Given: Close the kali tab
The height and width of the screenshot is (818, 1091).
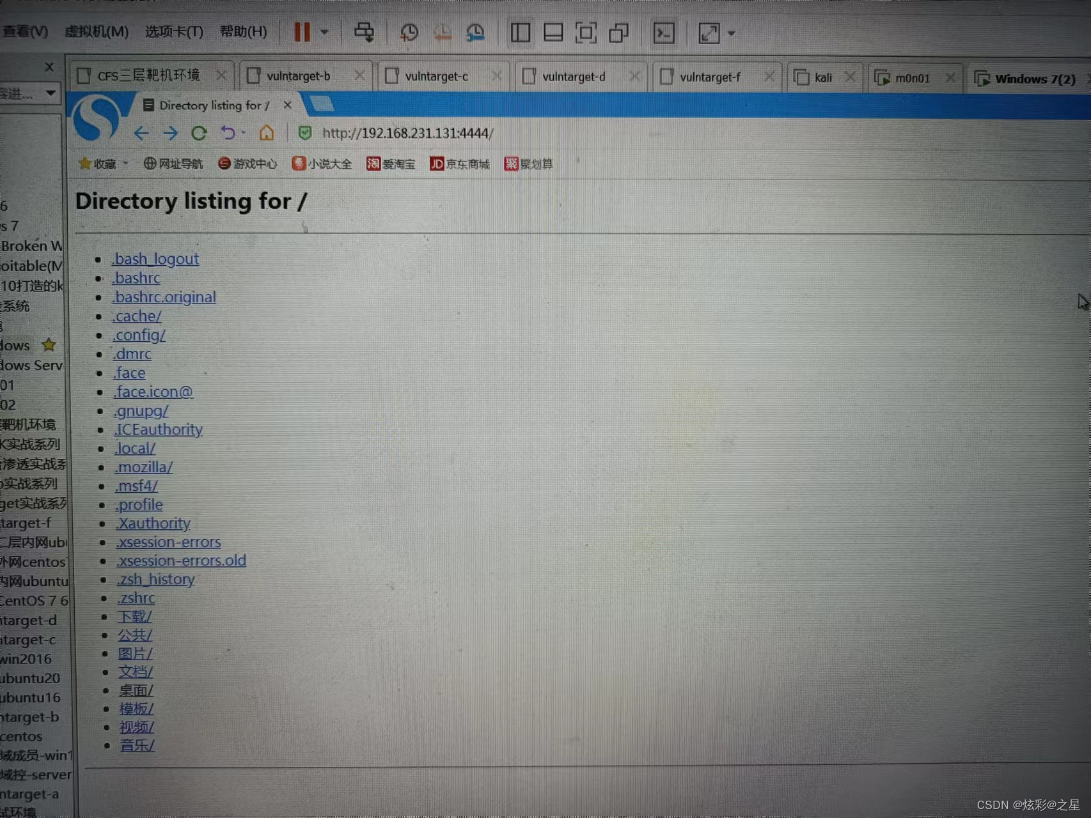Looking at the screenshot, I should click(x=850, y=77).
